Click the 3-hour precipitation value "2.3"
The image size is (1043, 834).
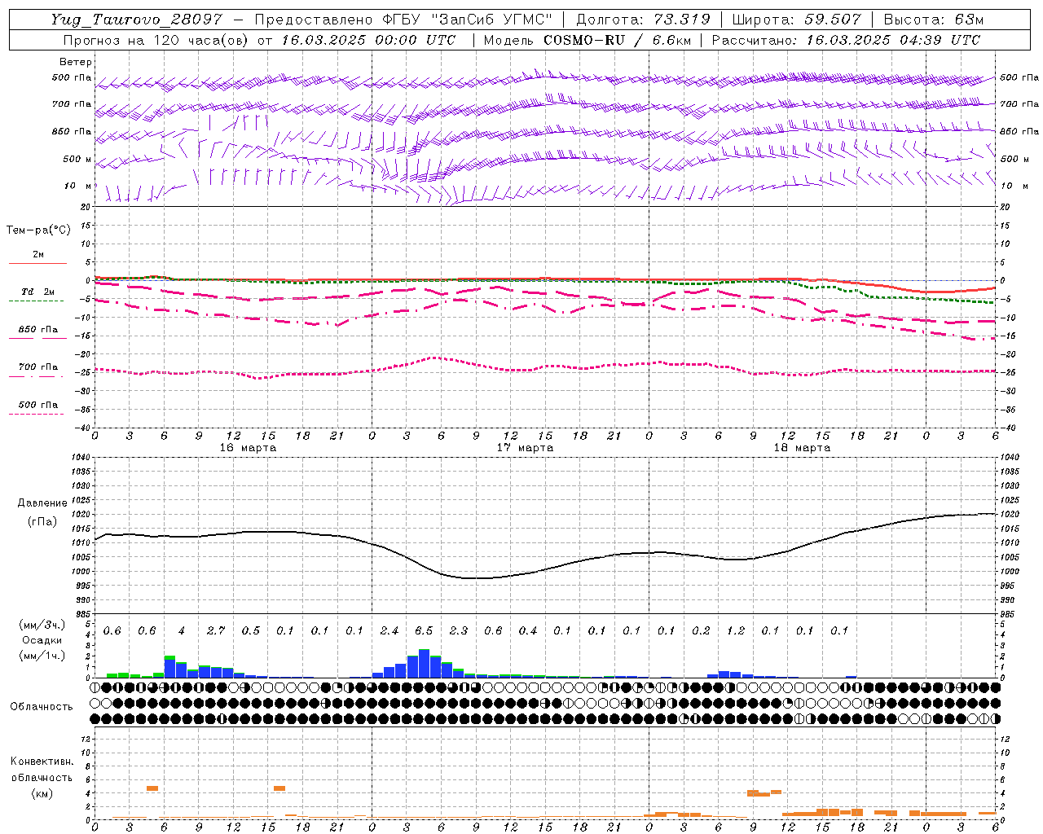tap(459, 631)
